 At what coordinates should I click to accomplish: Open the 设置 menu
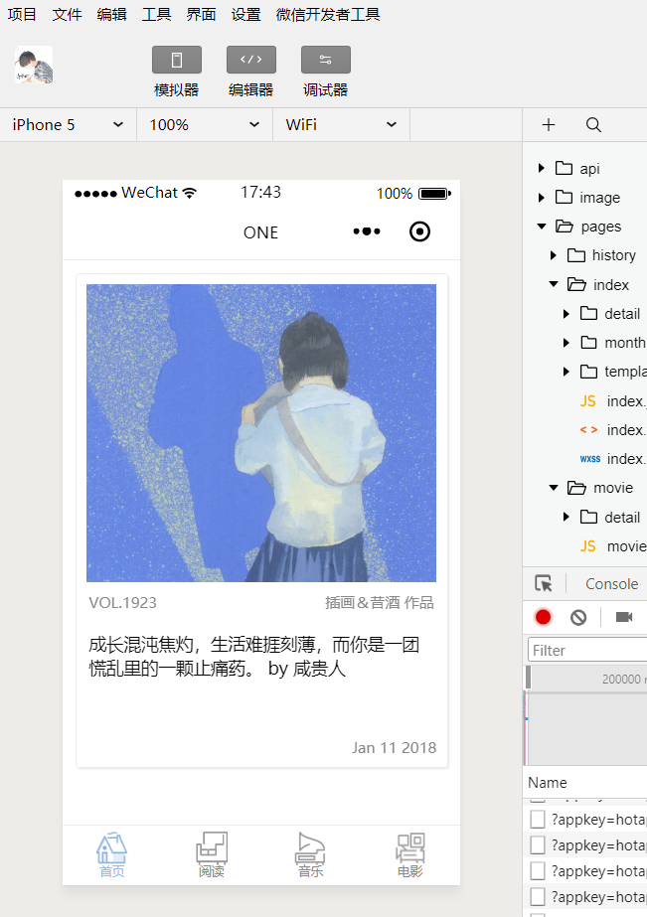pyautogui.click(x=245, y=14)
